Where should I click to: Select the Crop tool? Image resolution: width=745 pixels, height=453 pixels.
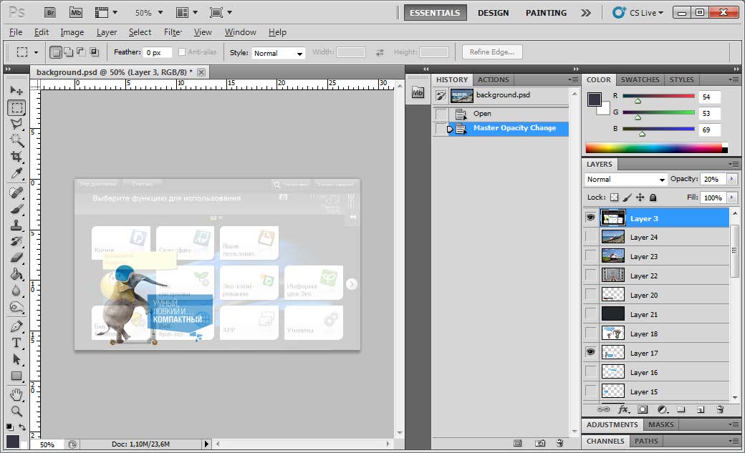16,156
